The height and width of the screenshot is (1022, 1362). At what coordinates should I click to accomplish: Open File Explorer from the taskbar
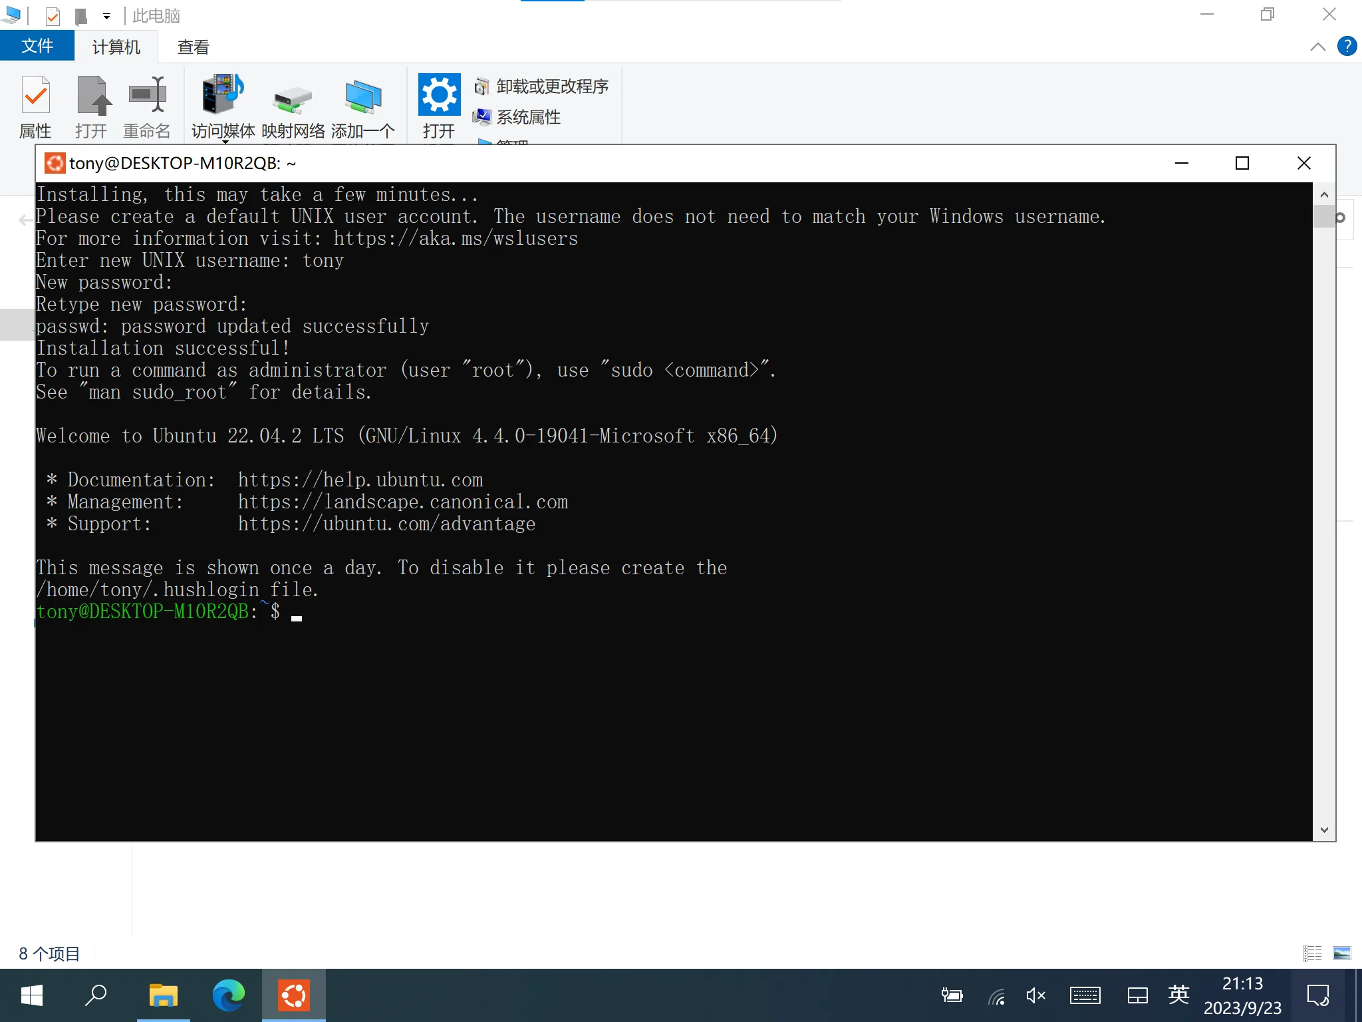[163, 995]
